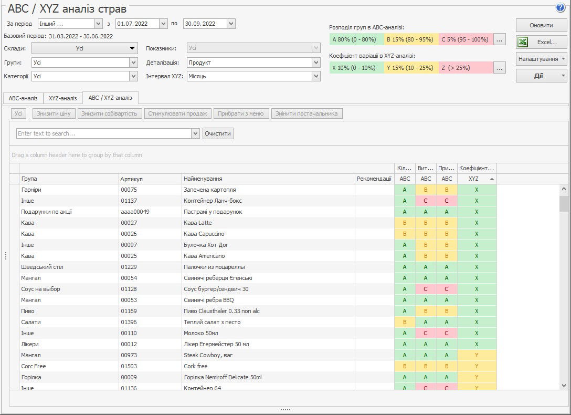Image resolution: width=571 pixels, height=415 pixels.
Task: Click article number 01503 cell
Action: coord(150,366)
